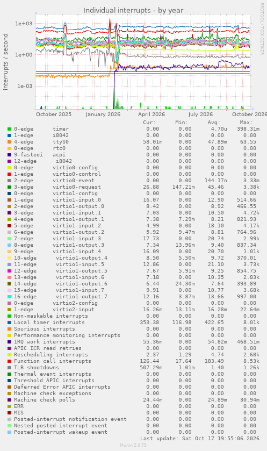This screenshot has height=451, width=267.
Task: Click the 'Avg:' column header
Action: point(214,123)
